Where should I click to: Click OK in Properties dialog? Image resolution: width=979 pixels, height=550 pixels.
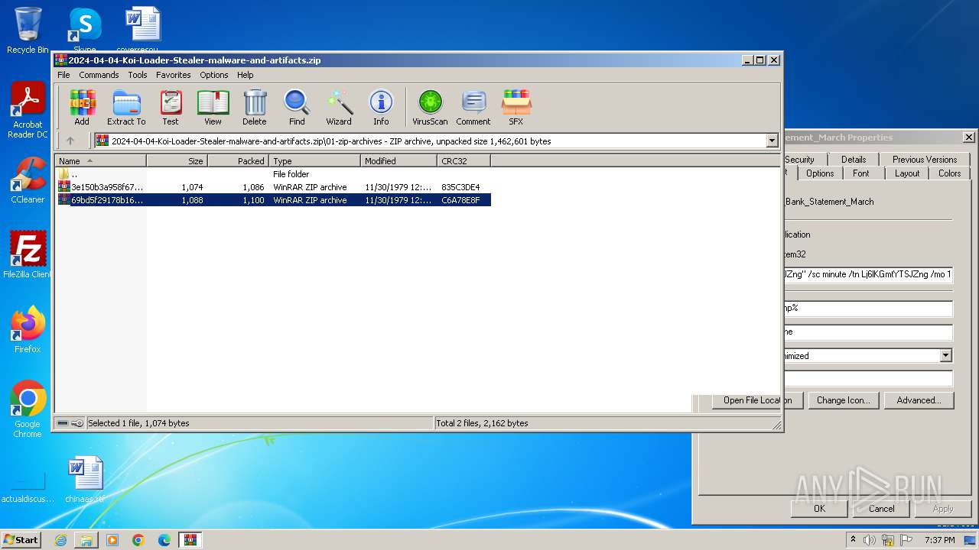point(819,509)
